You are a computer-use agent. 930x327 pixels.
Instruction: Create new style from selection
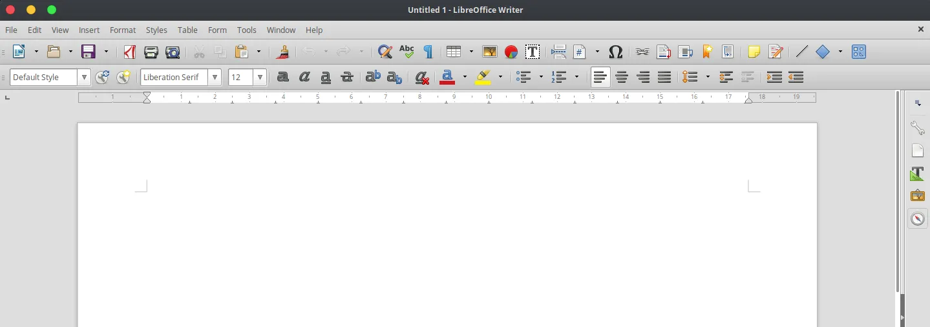(x=123, y=78)
